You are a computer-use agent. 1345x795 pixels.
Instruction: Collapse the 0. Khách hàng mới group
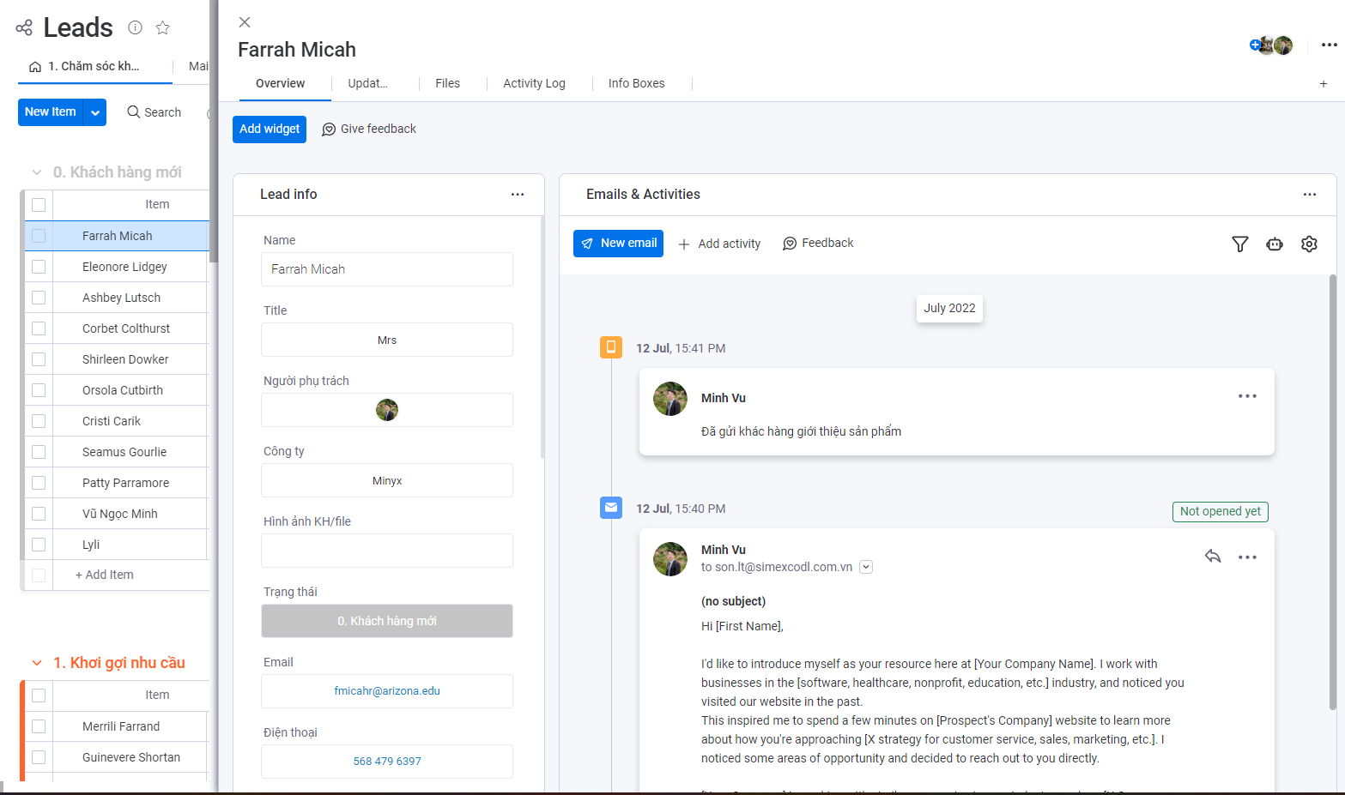[37, 172]
